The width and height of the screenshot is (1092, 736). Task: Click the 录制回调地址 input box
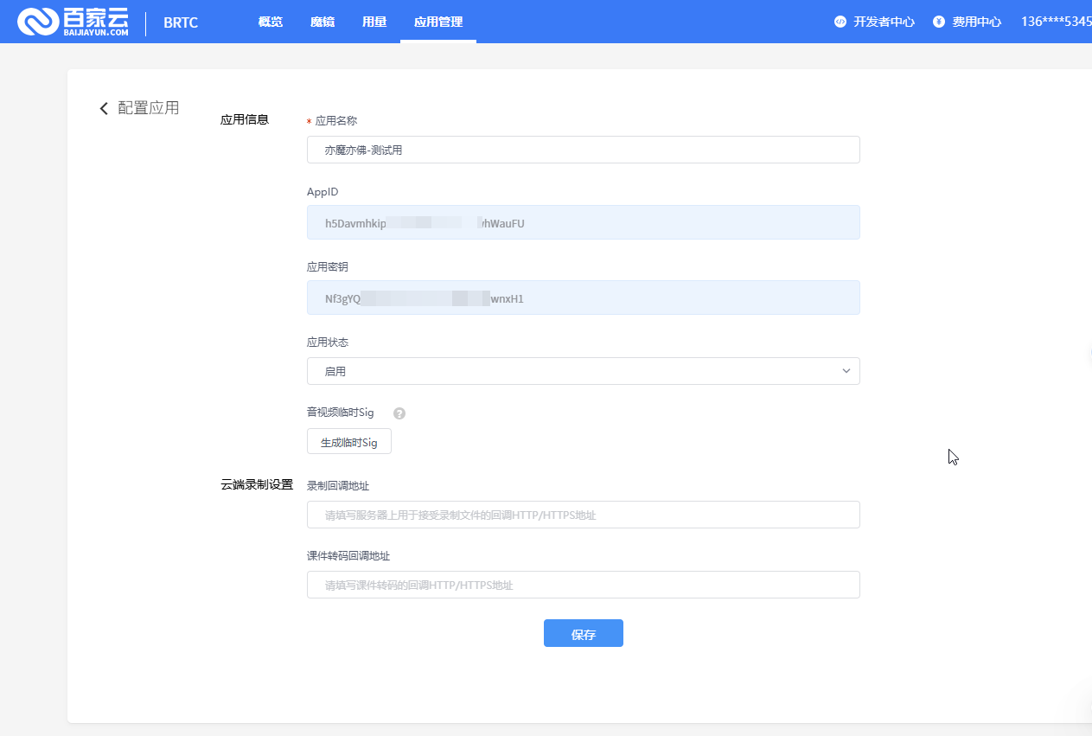583,515
